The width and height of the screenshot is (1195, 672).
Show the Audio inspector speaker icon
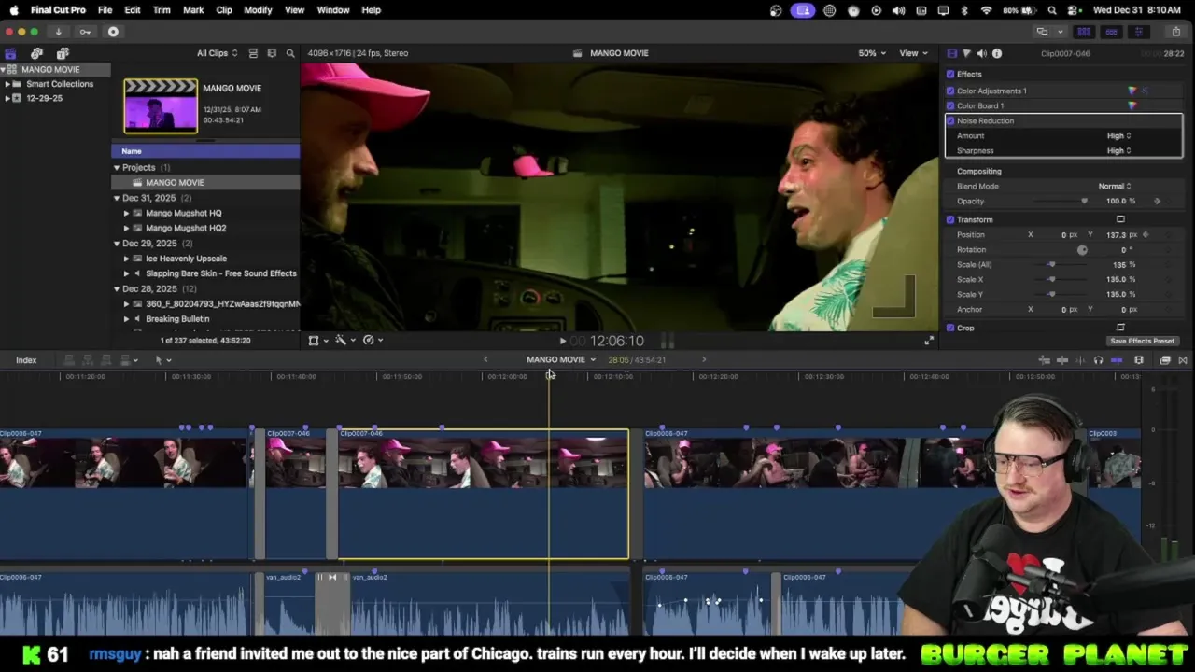tap(981, 53)
